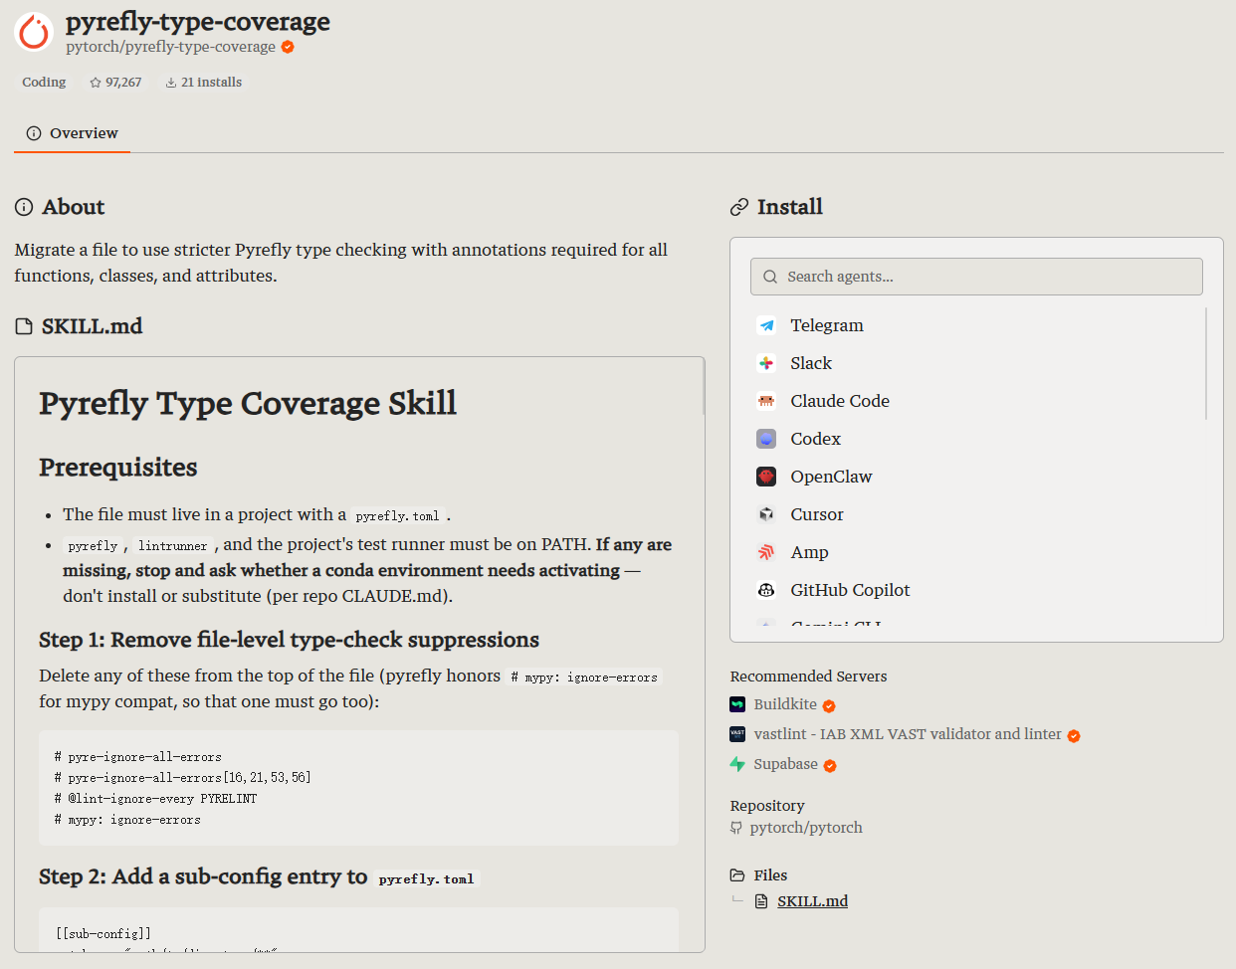Select the Telegram agent icon

tap(766, 325)
